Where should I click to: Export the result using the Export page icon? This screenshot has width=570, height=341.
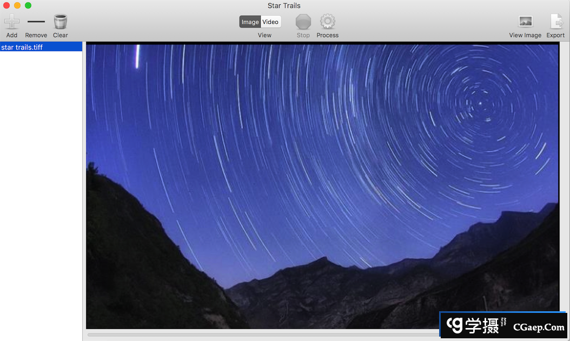click(x=555, y=22)
